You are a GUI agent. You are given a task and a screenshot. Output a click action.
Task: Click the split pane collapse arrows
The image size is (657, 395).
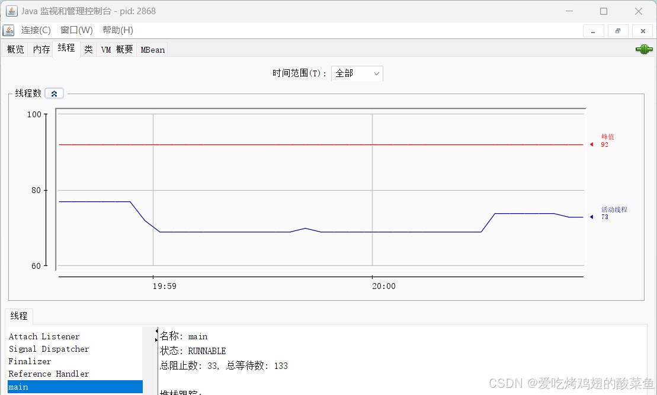pyautogui.click(x=157, y=336)
